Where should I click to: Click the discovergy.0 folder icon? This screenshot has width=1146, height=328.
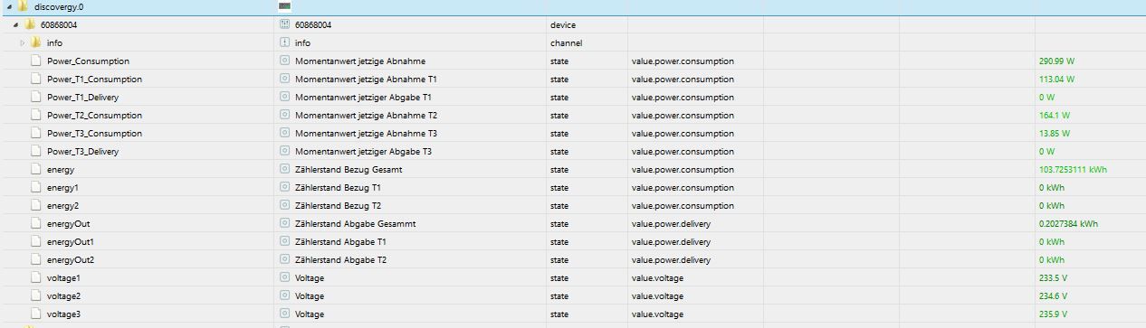(x=23, y=6)
